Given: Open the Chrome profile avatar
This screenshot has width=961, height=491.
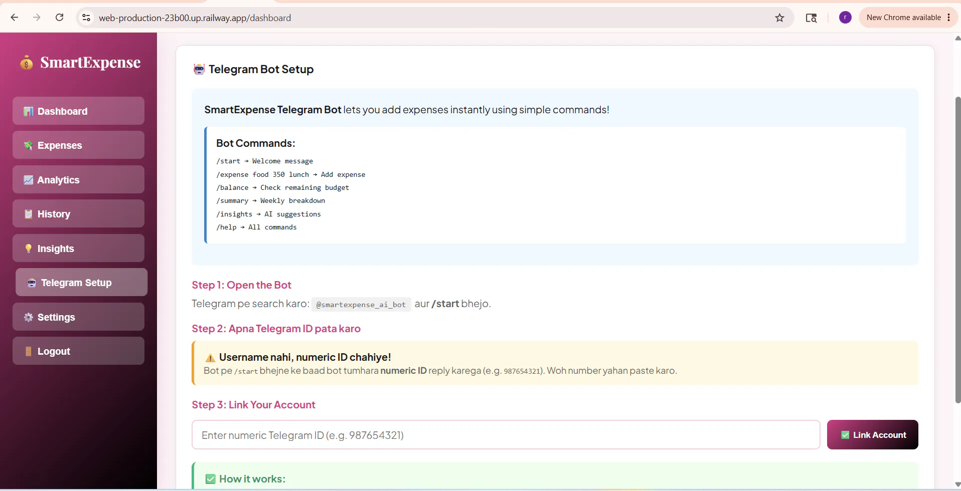Looking at the screenshot, I should [x=845, y=18].
